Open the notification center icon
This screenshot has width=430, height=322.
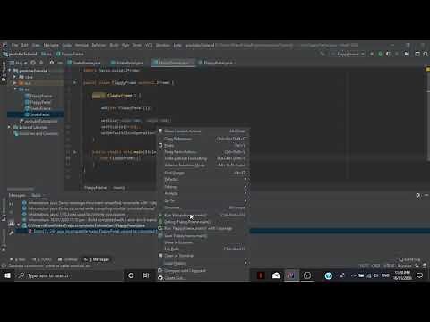[x=419, y=275]
